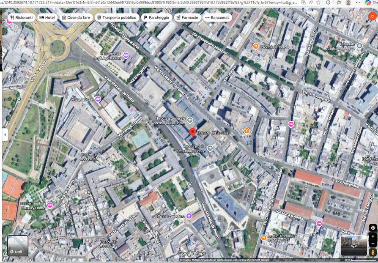Choose the Trasporto pubblico filter
Screen dimensions: 378x263
click(x=117, y=18)
